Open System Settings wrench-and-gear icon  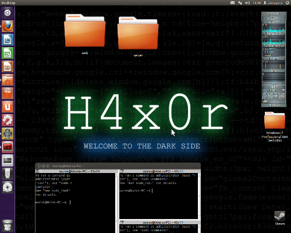[x=8, y=120]
